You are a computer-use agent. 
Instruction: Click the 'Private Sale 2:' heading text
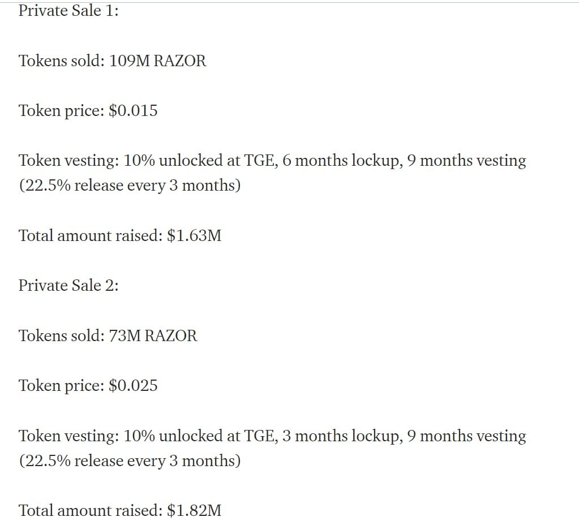pos(68,286)
